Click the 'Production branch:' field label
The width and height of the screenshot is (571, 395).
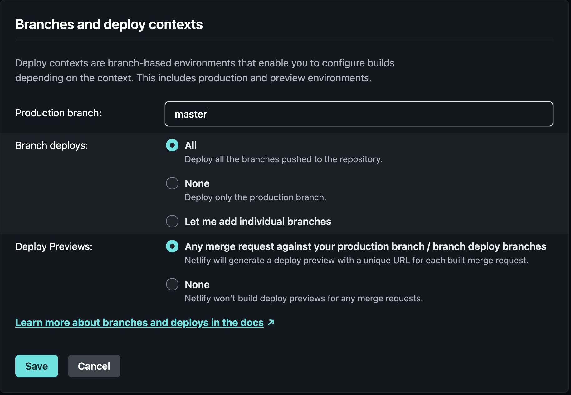pos(58,113)
